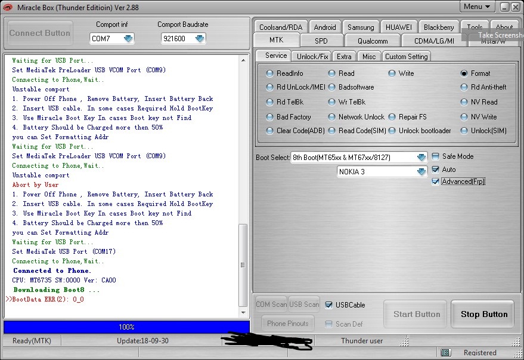This screenshot has height=360, width=524.
Task: Select the Format radio option
Action: [x=464, y=73]
